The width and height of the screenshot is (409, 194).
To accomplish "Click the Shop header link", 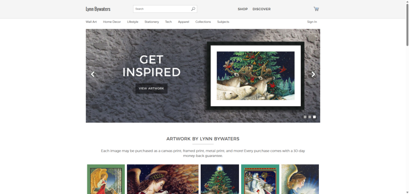I will click(243, 9).
